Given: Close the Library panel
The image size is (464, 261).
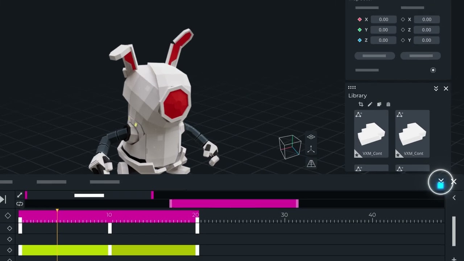Looking at the screenshot, I should tap(446, 88).
